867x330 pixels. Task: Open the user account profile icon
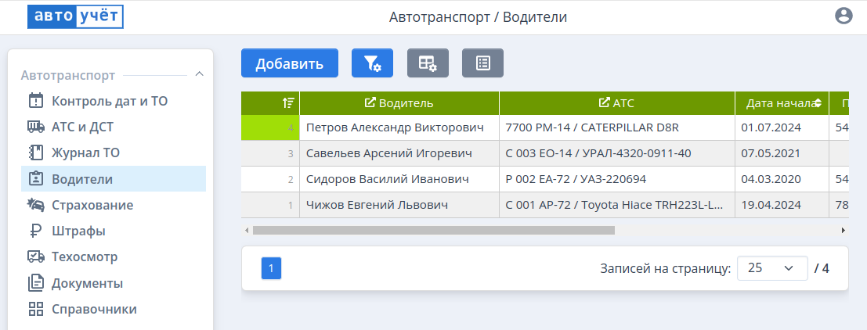[x=844, y=16]
